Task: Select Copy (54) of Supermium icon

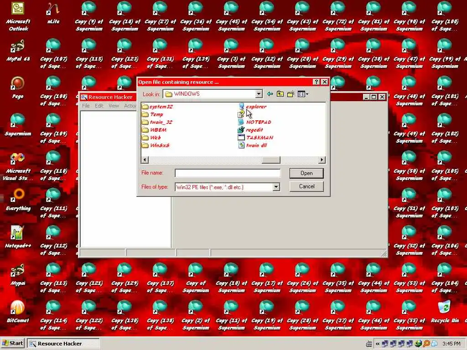Action: pyautogui.click(x=267, y=16)
